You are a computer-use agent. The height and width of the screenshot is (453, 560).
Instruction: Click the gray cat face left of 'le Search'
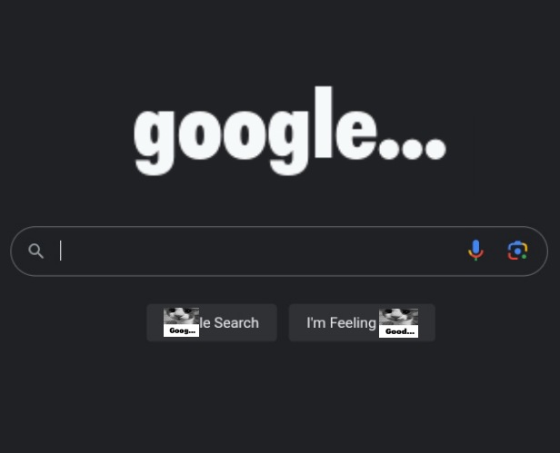pyautogui.click(x=182, y=316)
